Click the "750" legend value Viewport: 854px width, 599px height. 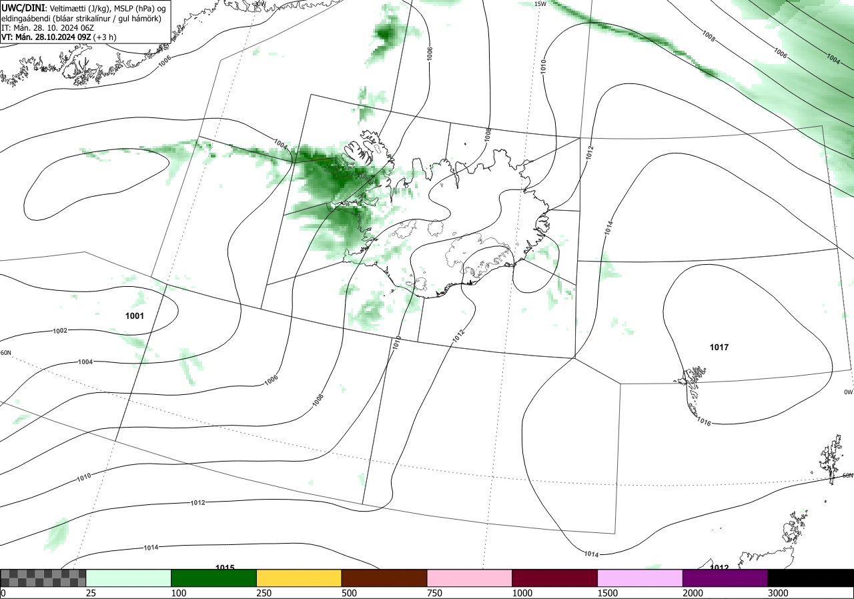[x=434, y=593]
